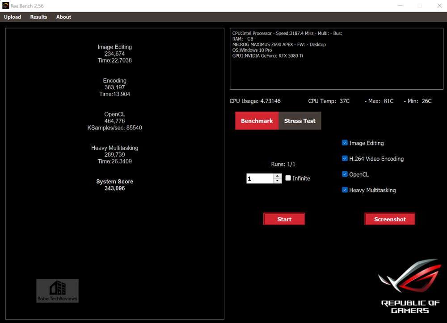
Task: Decrease runs with the down arrow
Action: click(278, 181)
